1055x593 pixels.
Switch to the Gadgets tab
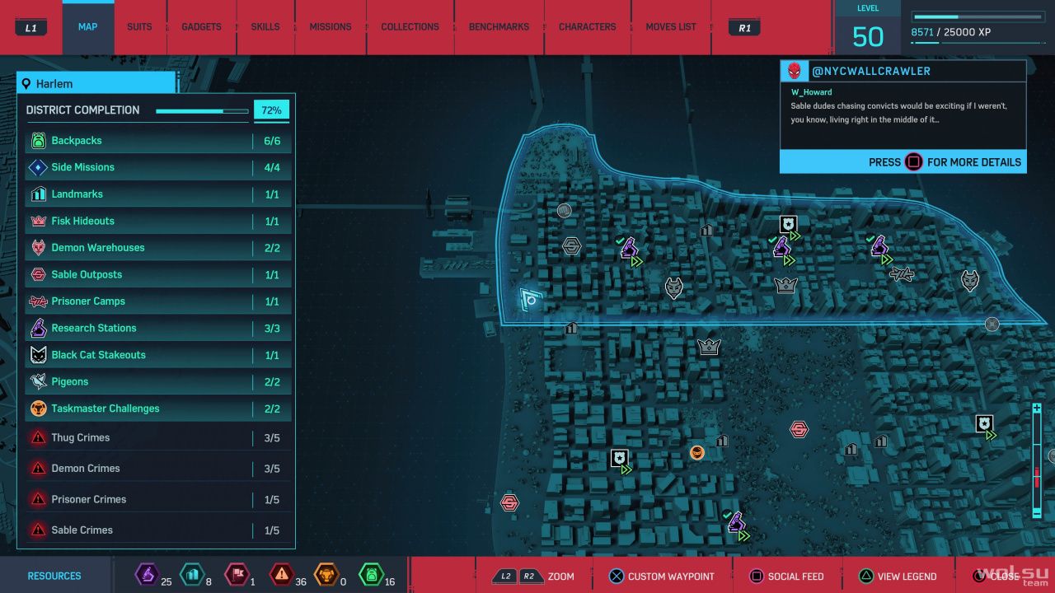201,27
